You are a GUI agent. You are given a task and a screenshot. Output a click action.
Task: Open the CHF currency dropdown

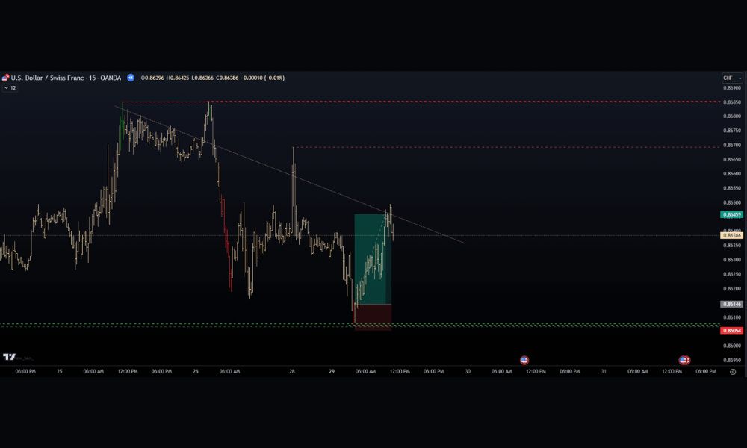[731, 78]
